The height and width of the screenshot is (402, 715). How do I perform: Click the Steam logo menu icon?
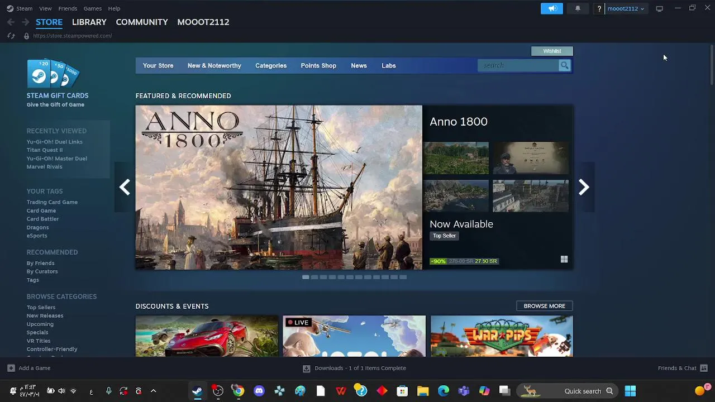click(10, 8)
